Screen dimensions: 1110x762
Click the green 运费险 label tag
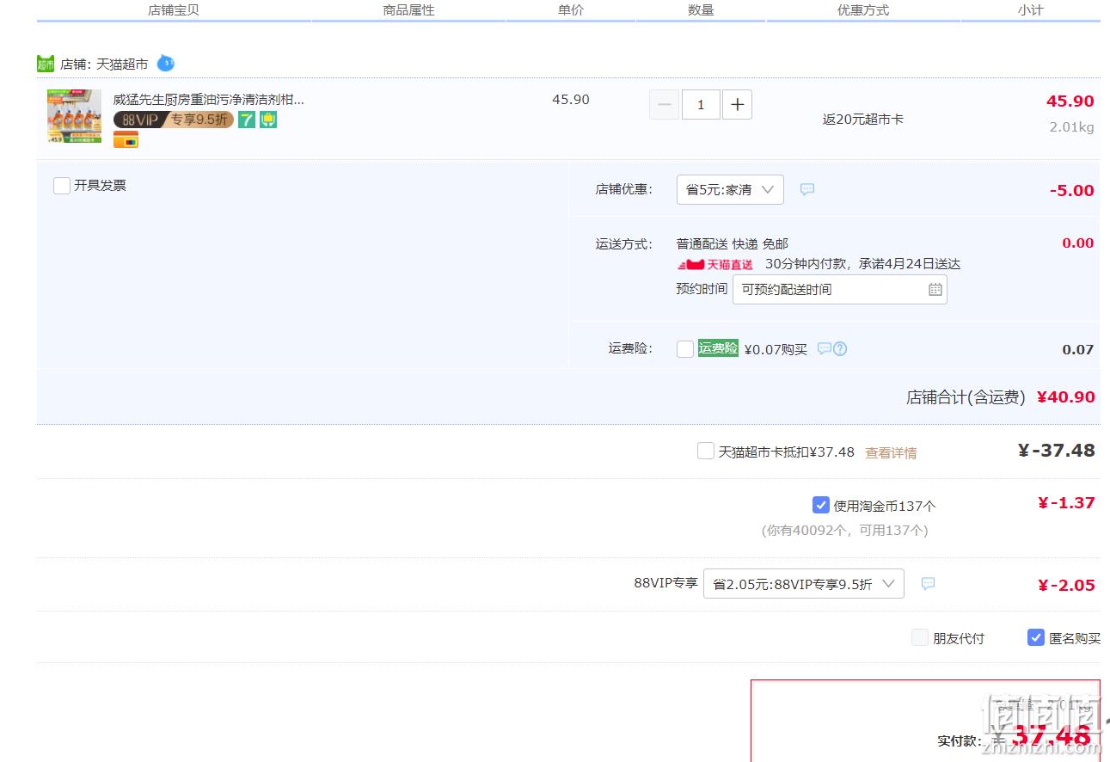[718, 348]
